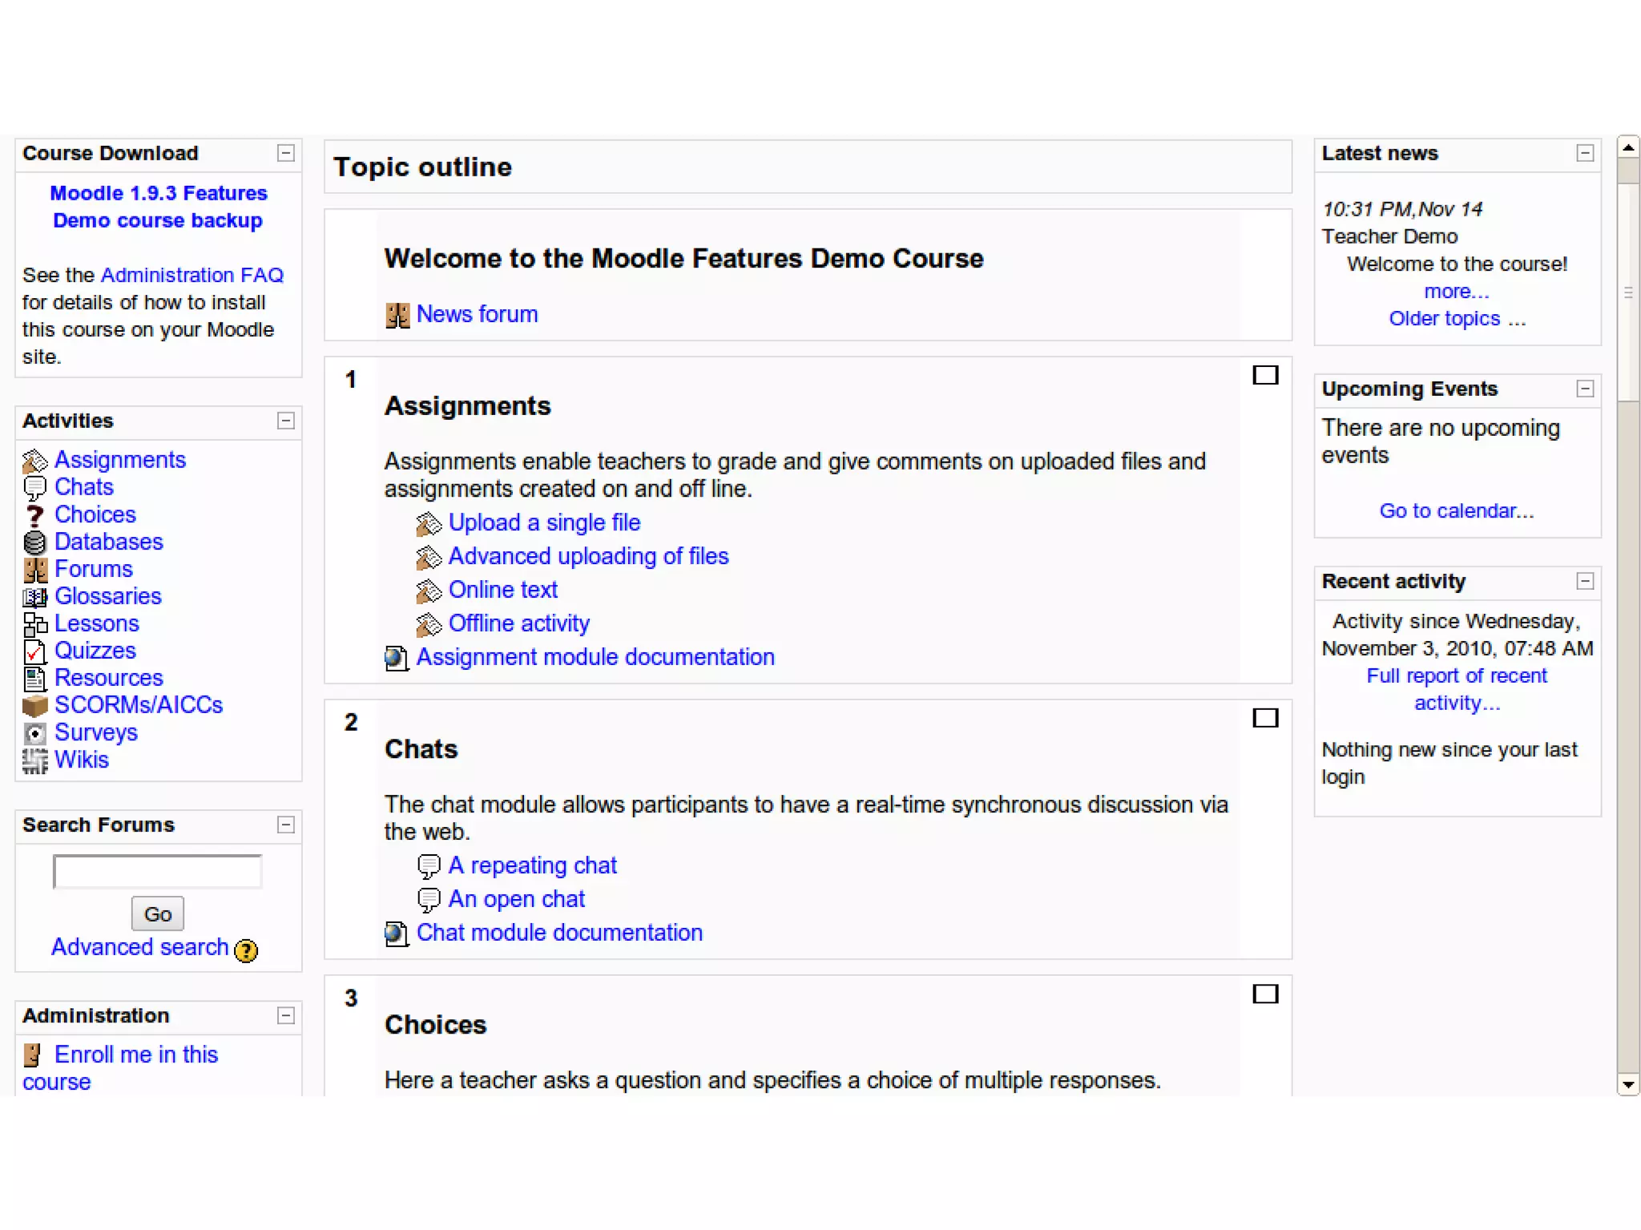Click the chat bubble icon beside An open chat

click(x=429, y=900)
